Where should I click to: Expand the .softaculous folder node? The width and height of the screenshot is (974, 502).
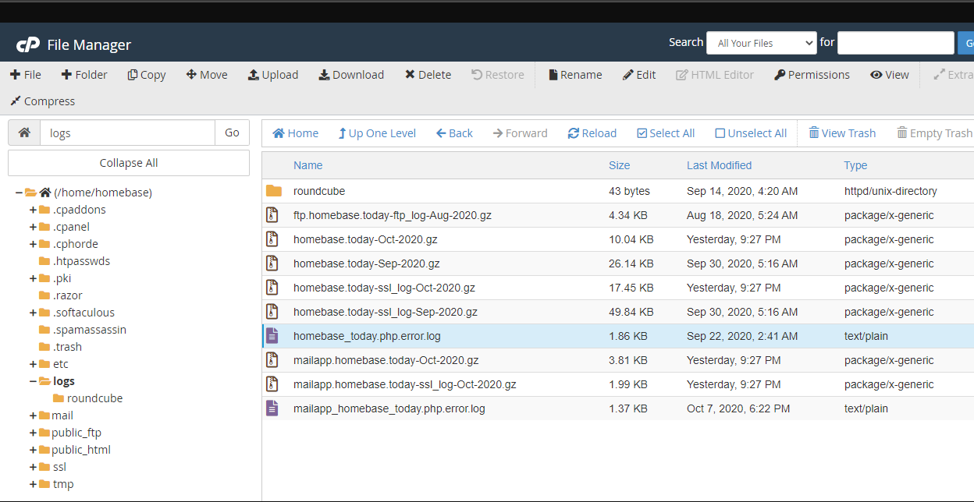(33, 313)
